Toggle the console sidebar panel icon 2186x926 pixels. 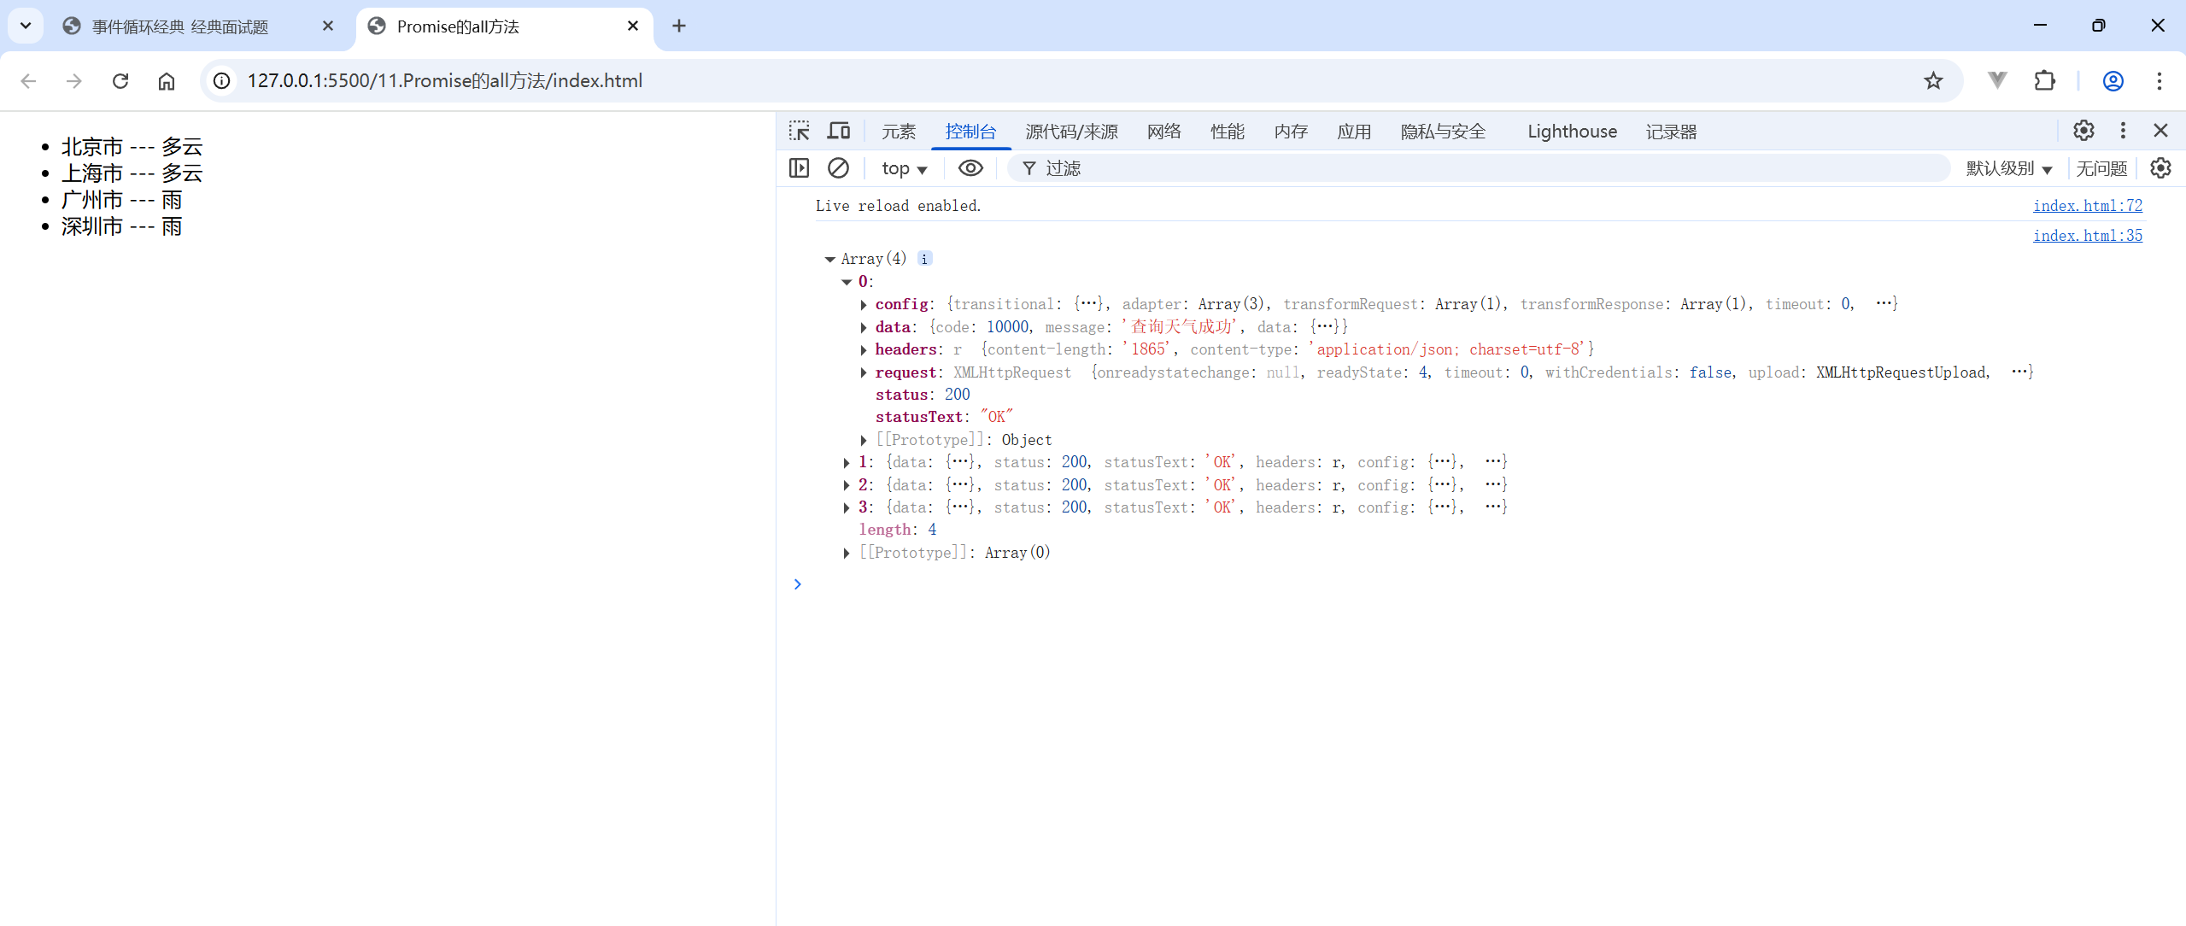point(800,168)
